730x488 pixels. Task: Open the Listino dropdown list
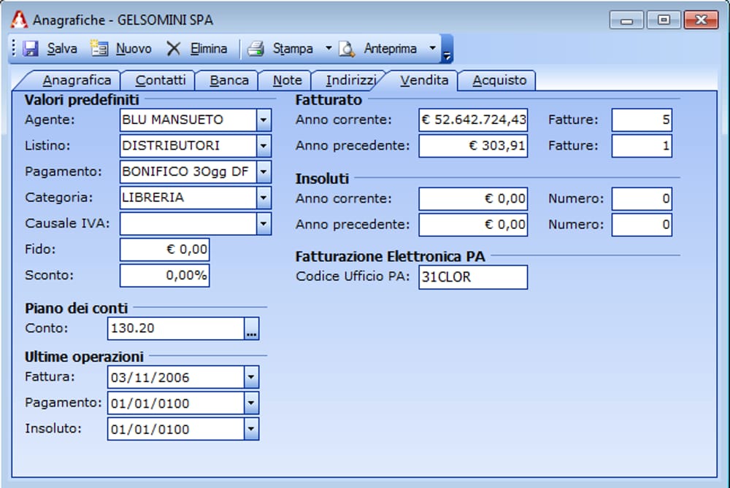[x=264, y=146]
